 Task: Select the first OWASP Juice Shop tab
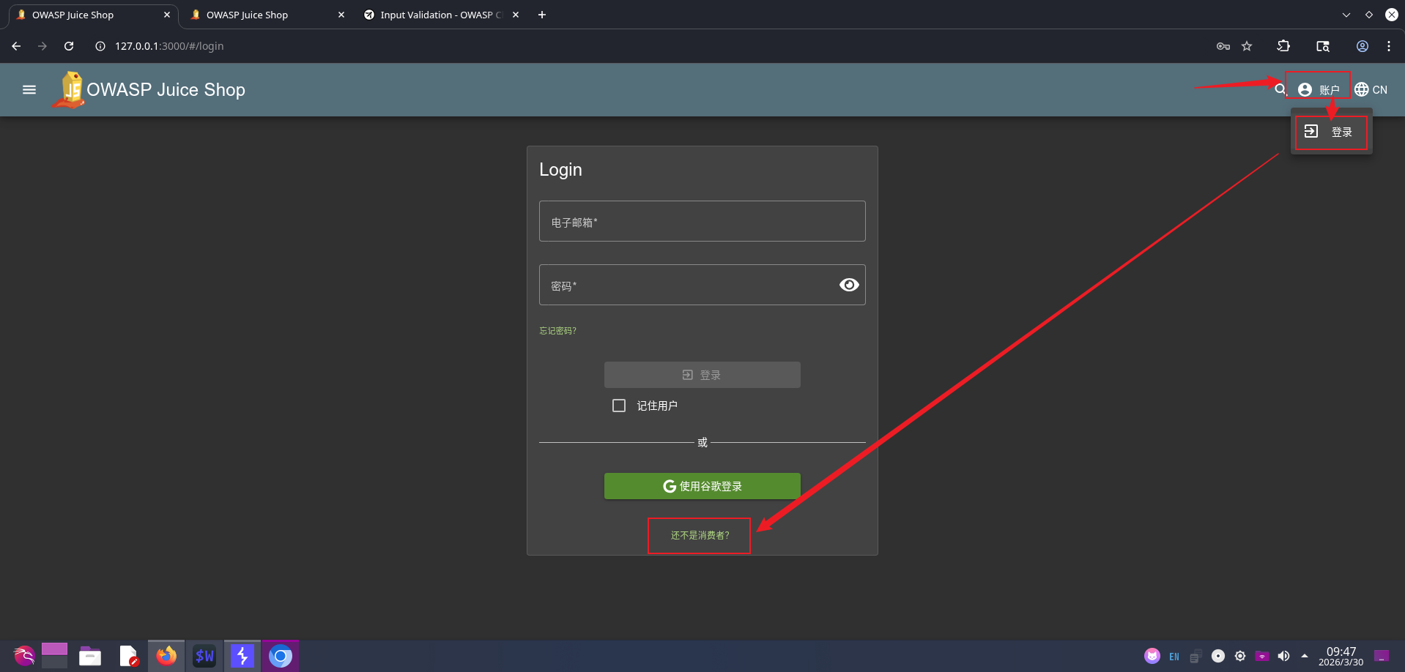tap(93, 15)
